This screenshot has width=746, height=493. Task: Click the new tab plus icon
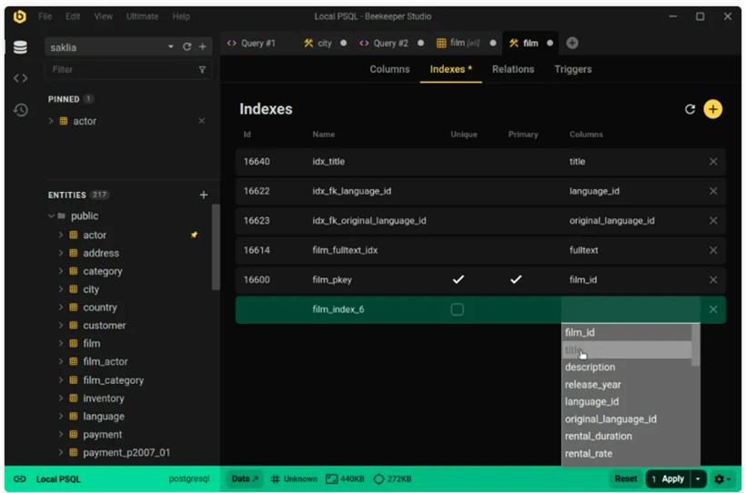(572, 43)
